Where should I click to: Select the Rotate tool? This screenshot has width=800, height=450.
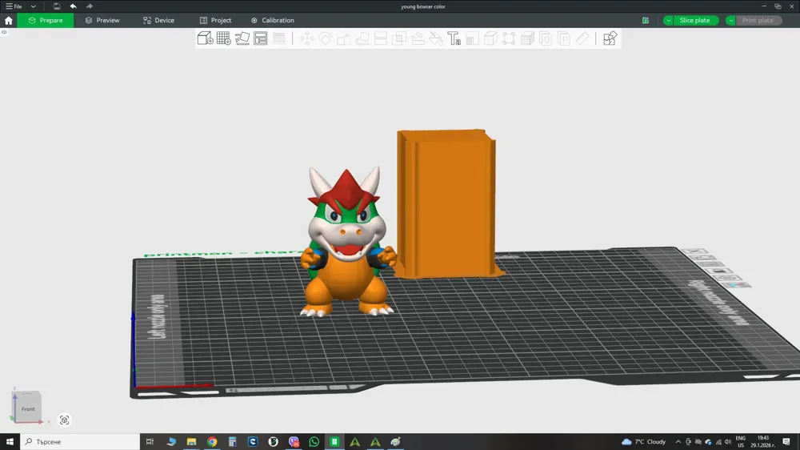pos(325,38)
